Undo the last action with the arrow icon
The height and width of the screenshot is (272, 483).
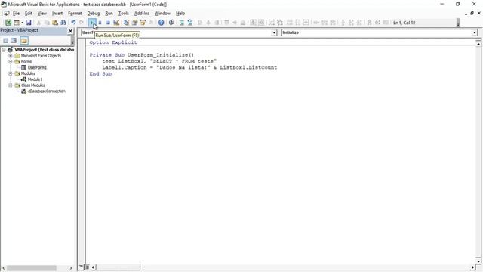click(73, 23)
